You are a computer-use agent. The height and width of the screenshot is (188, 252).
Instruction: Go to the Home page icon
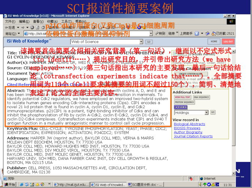pos(43,27)
